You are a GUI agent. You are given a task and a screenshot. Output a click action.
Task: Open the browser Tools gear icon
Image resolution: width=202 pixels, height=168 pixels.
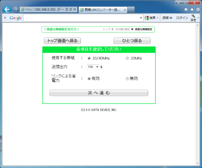coord(198,9)
